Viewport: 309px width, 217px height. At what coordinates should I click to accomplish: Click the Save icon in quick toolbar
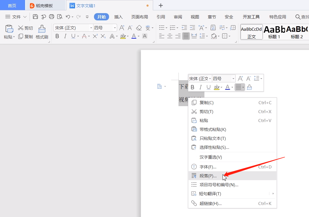click(x=35, y=17)
